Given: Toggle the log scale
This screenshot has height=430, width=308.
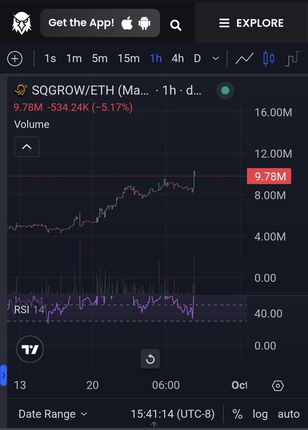Looking at the screenshot, I should (260, 414).
